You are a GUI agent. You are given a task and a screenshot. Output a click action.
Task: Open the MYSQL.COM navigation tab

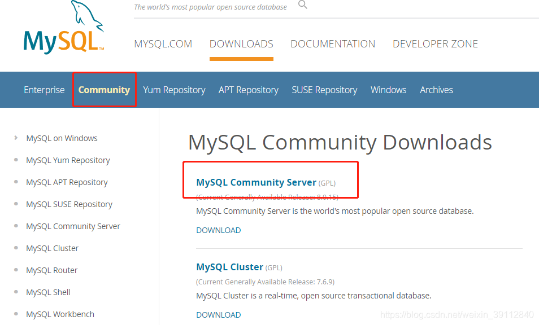pos(163,44)
